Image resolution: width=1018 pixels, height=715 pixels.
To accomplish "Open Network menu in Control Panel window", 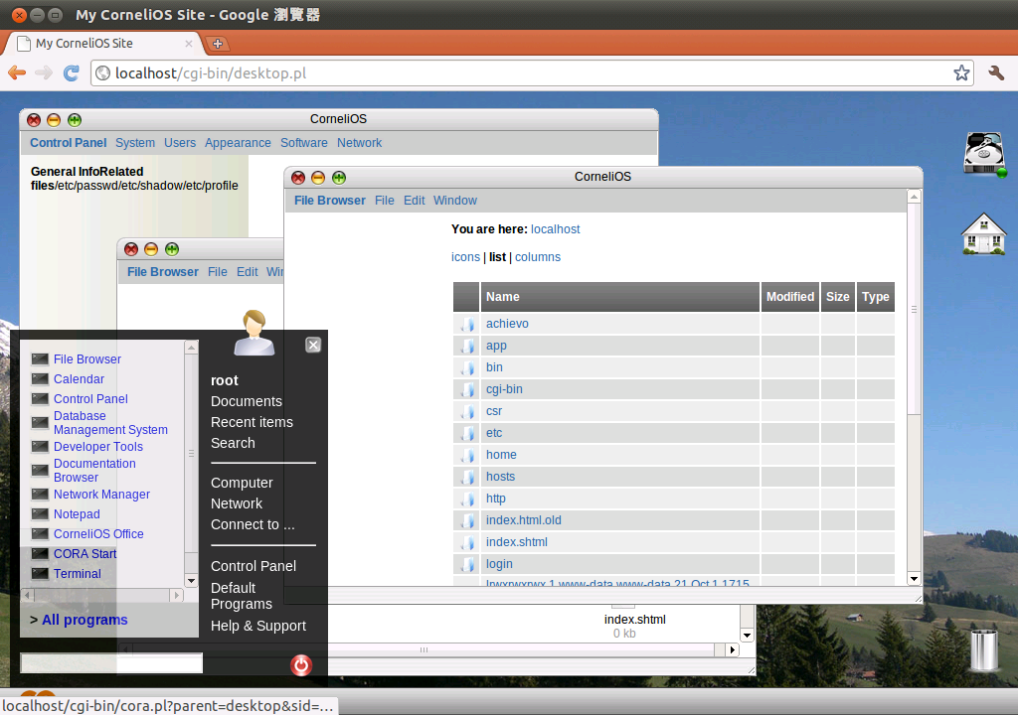I will coord(359,143).
